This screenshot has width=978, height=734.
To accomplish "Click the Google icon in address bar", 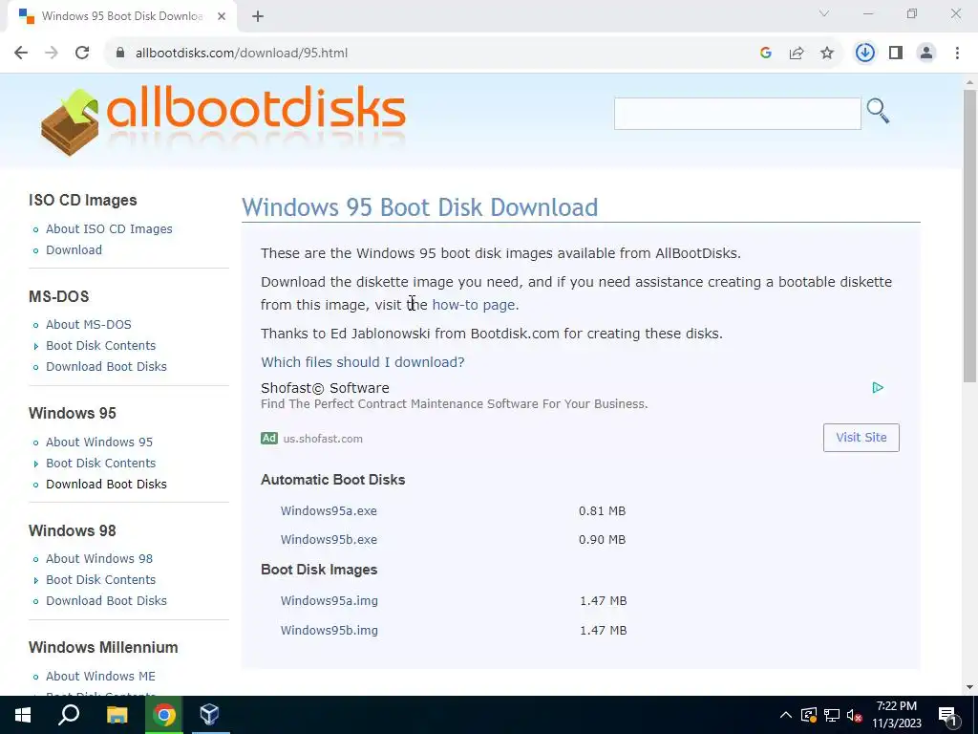I will pos(766,54).
